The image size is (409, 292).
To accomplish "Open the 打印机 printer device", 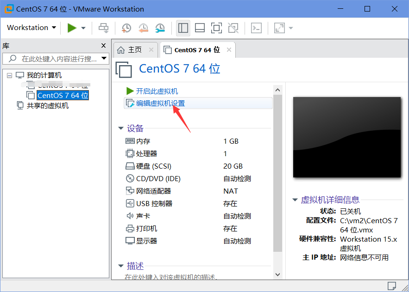I will click(x=146, y=229).
